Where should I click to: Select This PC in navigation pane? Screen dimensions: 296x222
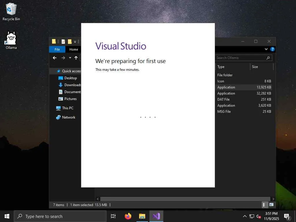coord(65,108)
